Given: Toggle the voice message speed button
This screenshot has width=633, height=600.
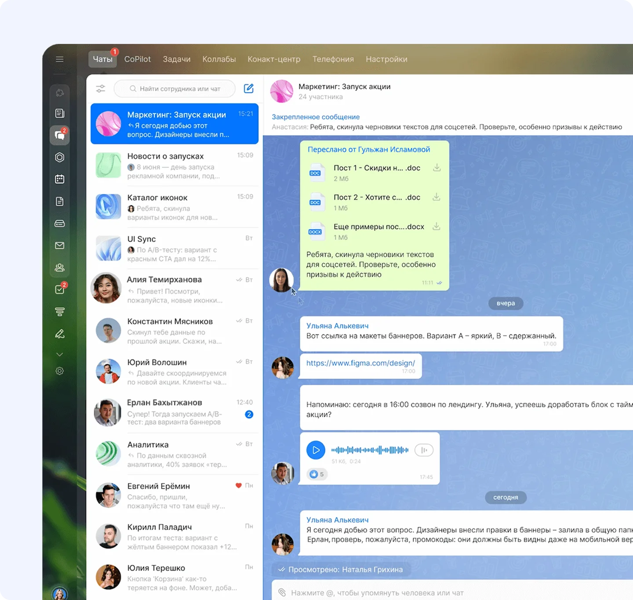Looking at the screenshot, I should pos(424,450).
